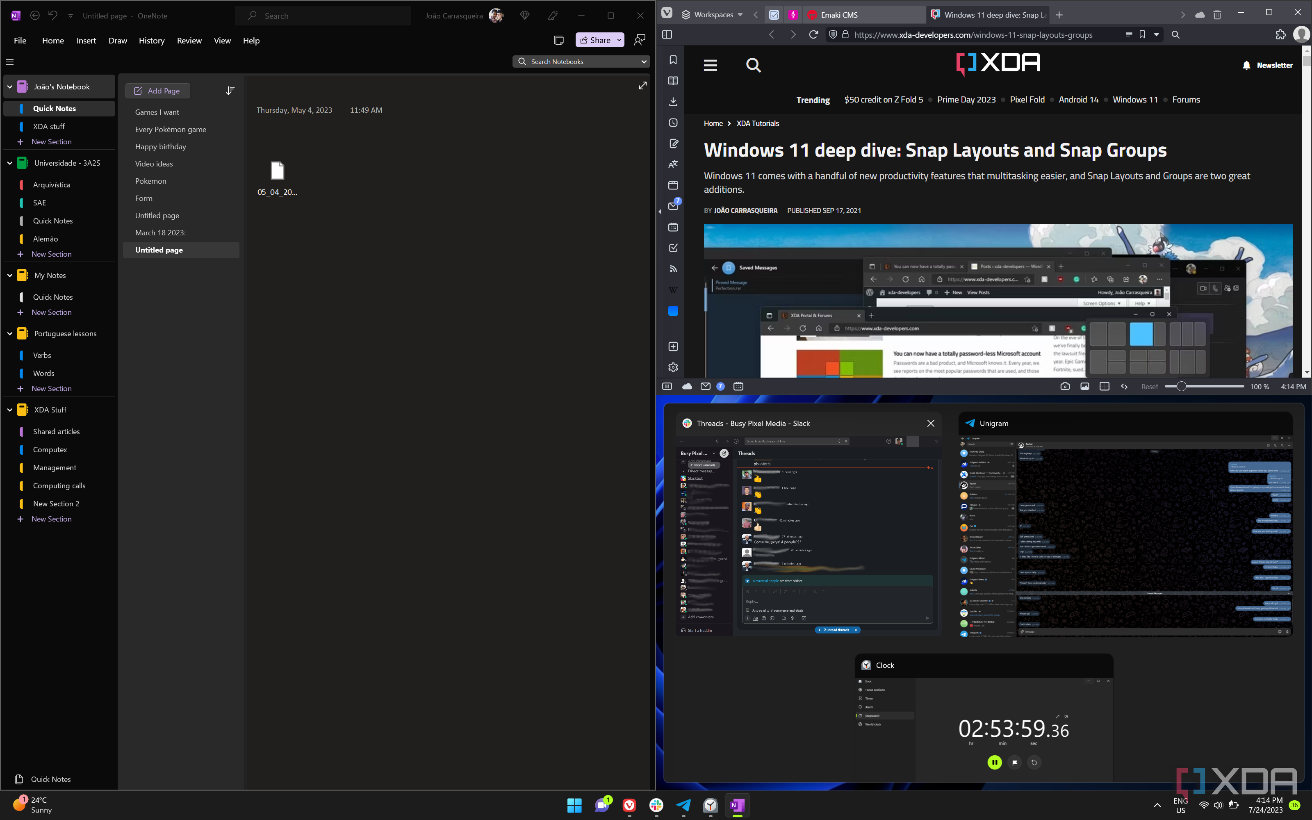Screen dimensions: 1312x820
Task: Open Vivaldi closed tabs trash icon
Action: point(1217,15)
